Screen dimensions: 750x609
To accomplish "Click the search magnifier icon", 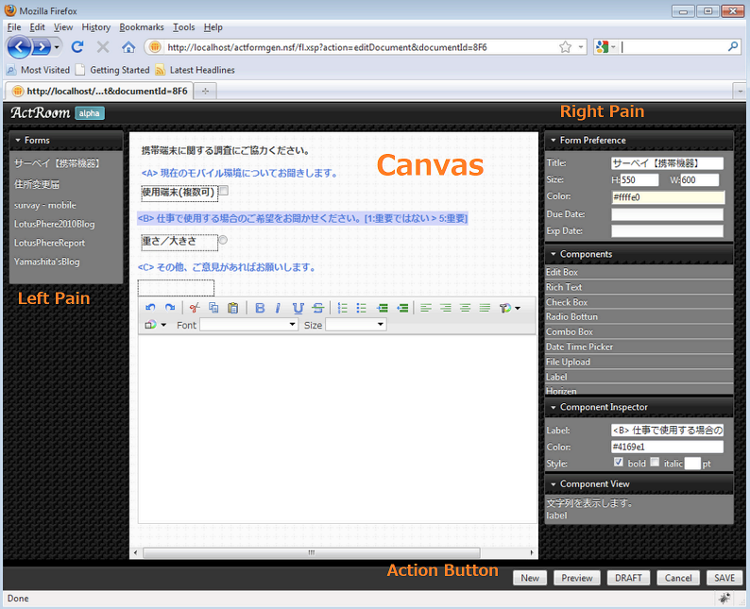I will (732, 47).
